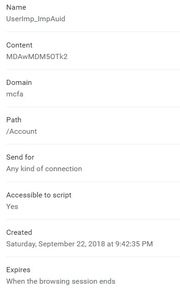Click the Accessible to script label
The image size is (180, 292).
tap(39, 195)
